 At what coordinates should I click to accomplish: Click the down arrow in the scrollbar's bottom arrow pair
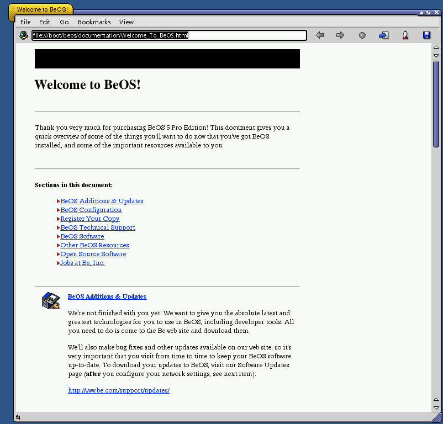(436, 408)
